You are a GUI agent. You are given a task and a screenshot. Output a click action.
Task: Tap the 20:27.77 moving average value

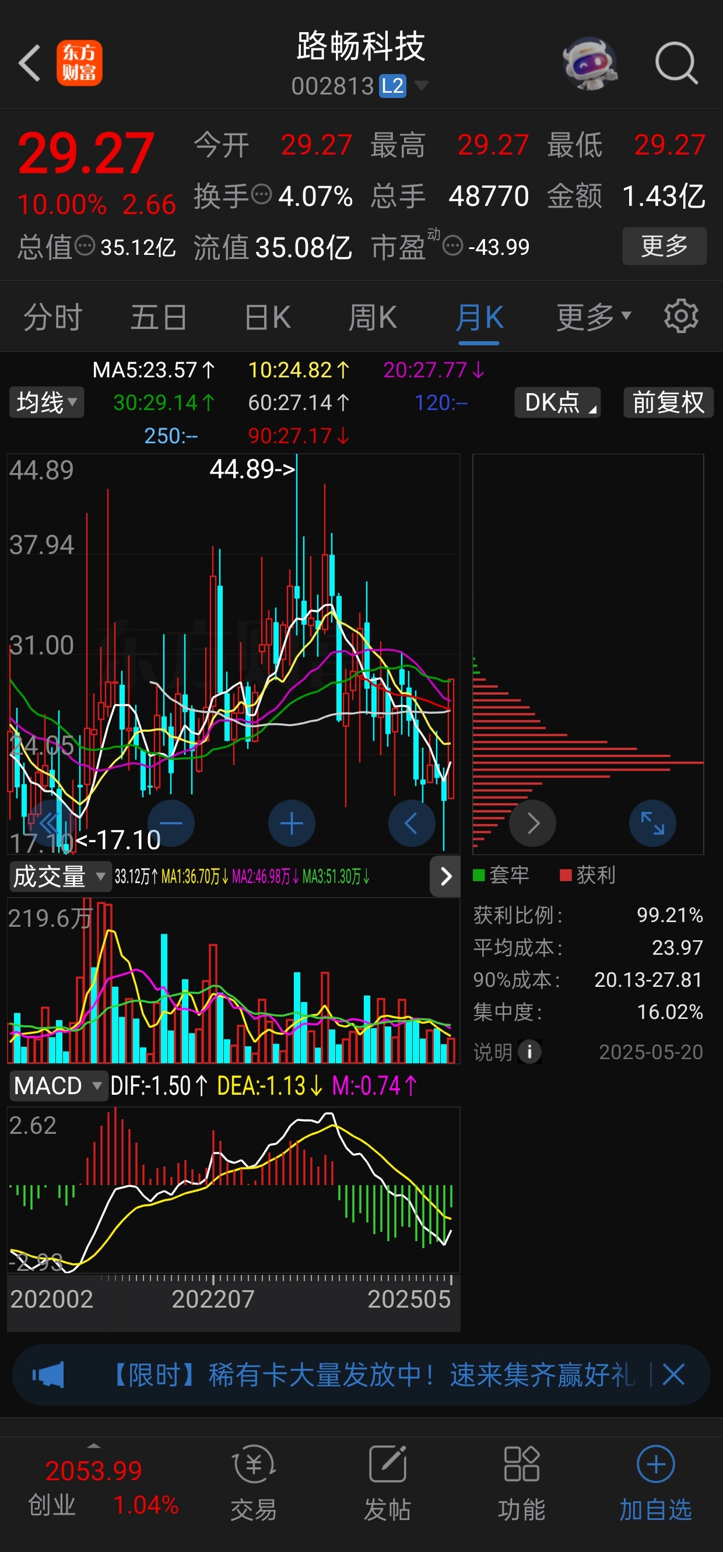[x=434, y=369]
